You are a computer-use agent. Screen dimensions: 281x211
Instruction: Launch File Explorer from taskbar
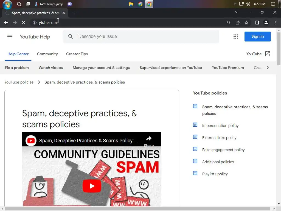pos(131,4)
